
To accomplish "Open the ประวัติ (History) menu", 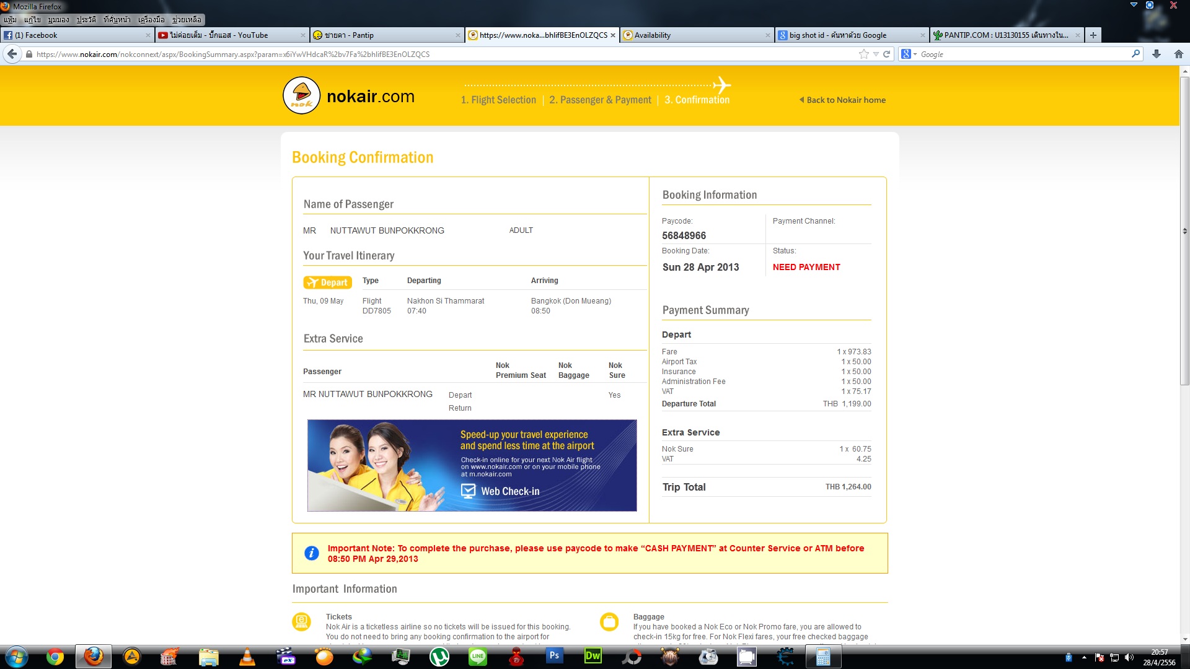I will click(x=86, y=20).
